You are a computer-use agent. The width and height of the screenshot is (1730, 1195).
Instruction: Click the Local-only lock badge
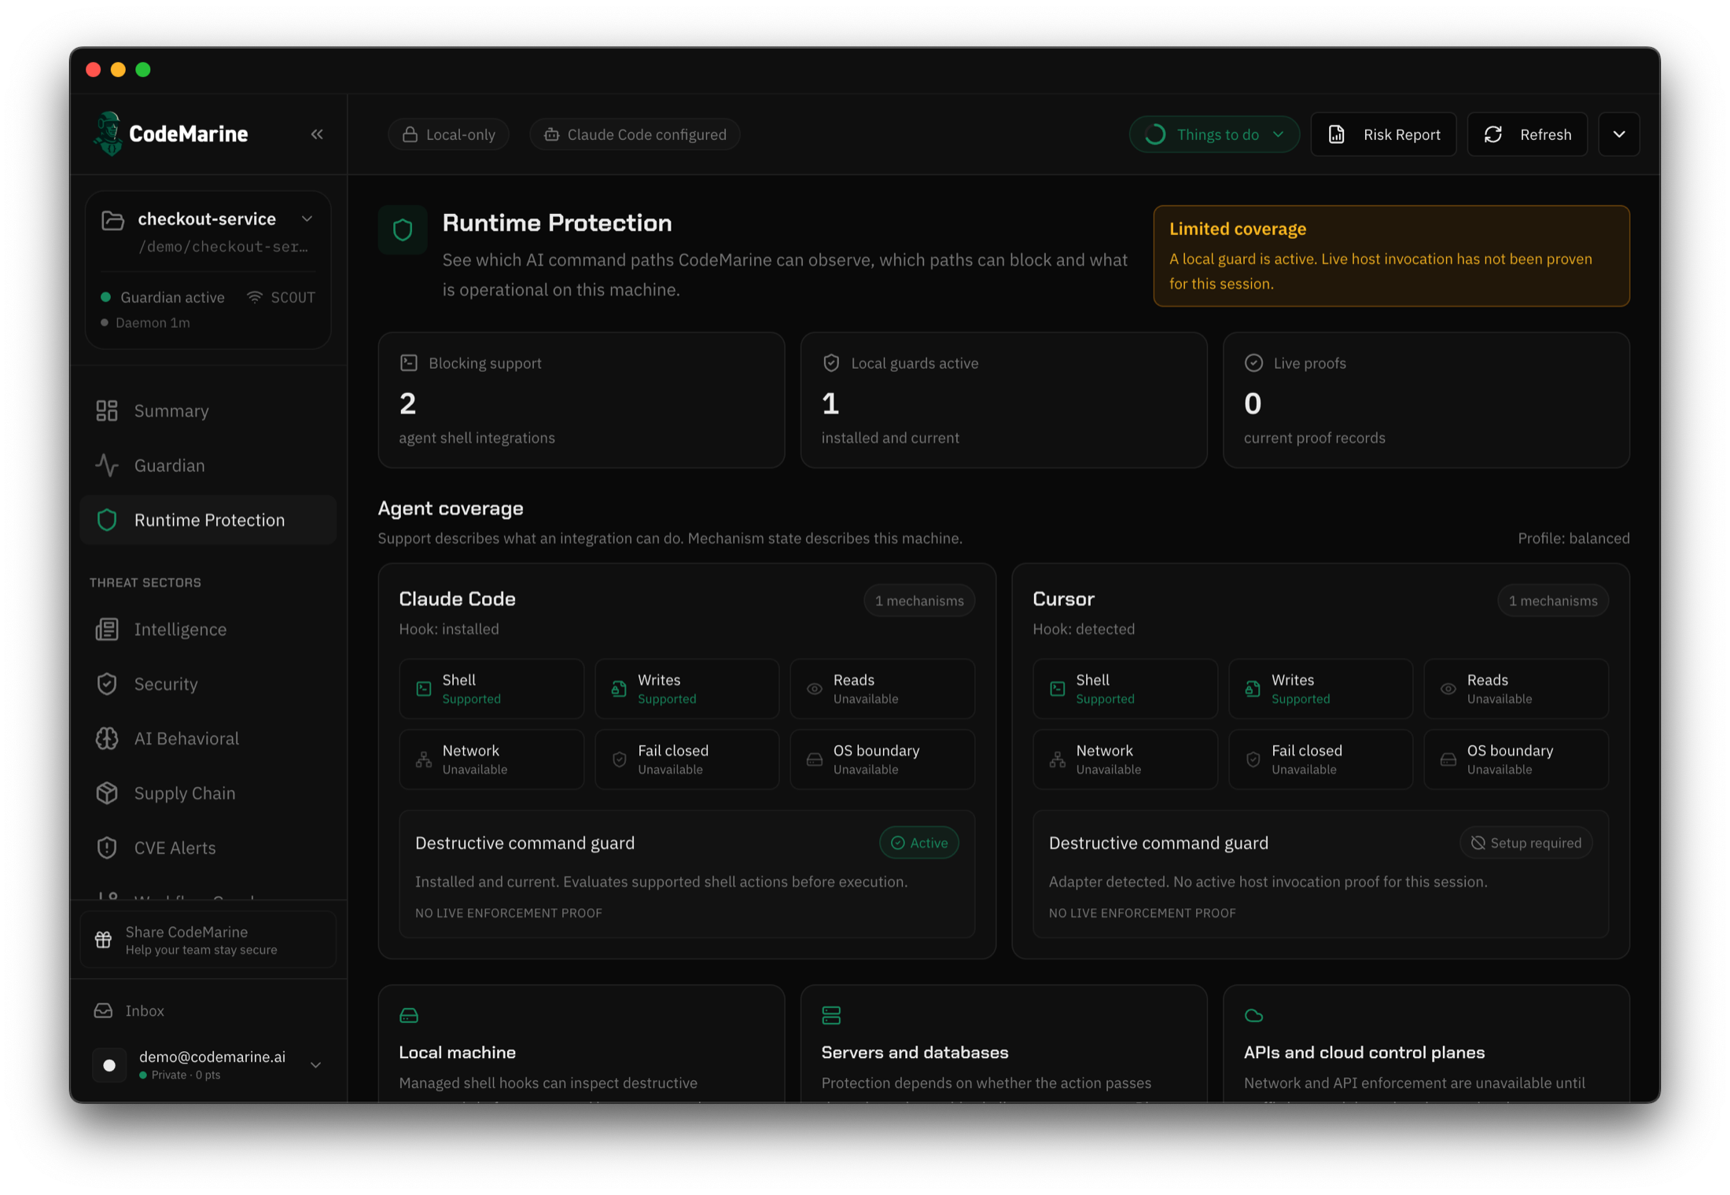click(448, 134)
